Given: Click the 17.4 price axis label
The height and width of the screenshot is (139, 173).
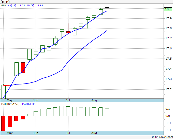Looking at the screenshot, I should [x=168, y=69].
